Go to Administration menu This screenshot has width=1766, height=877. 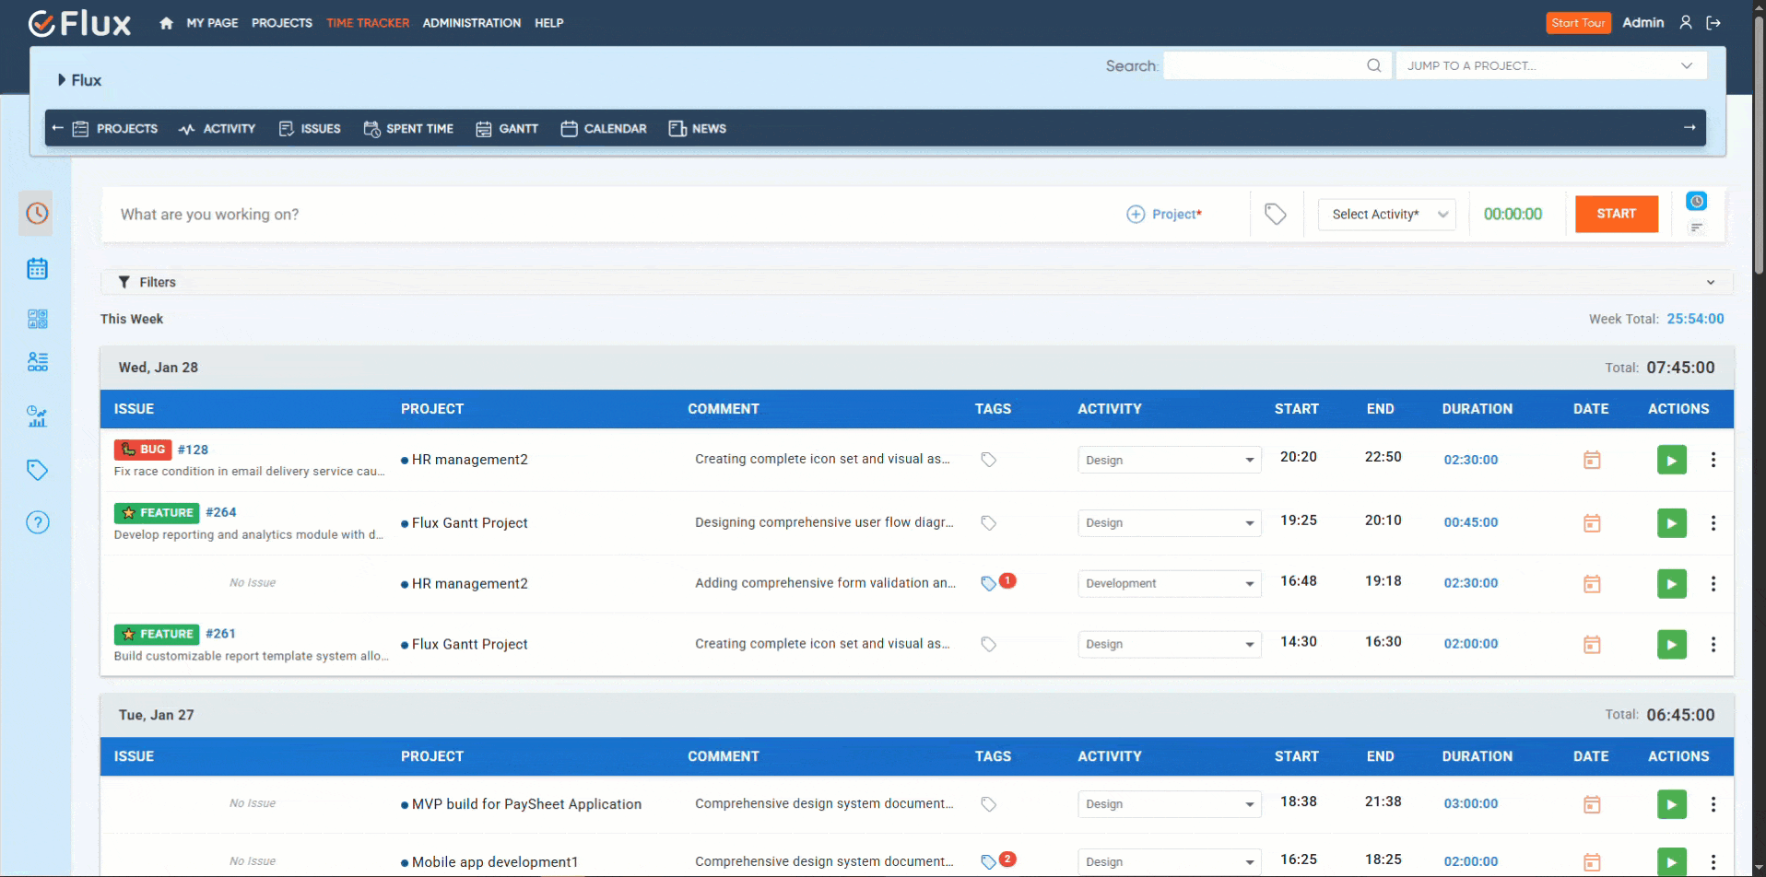point(471,23)
